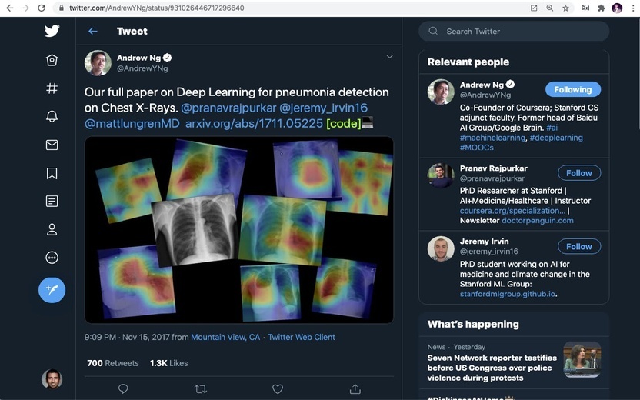
Task: Open the Lists icon in sidebar
Action: (x=52, y=202)
